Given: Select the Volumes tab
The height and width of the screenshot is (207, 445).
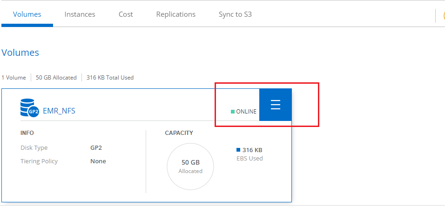Looking at the screenshot, I should 27,14.
